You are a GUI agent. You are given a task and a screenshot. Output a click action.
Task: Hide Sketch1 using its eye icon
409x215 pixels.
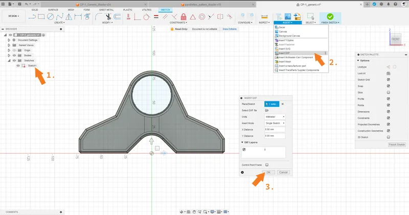18,66
